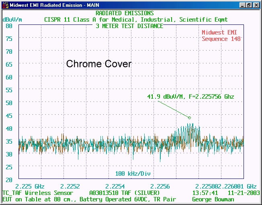Viewport: 262px width, 205px height.
Task: Click the CISPR 11 Class A subtitle
Action: click(135, 20)
